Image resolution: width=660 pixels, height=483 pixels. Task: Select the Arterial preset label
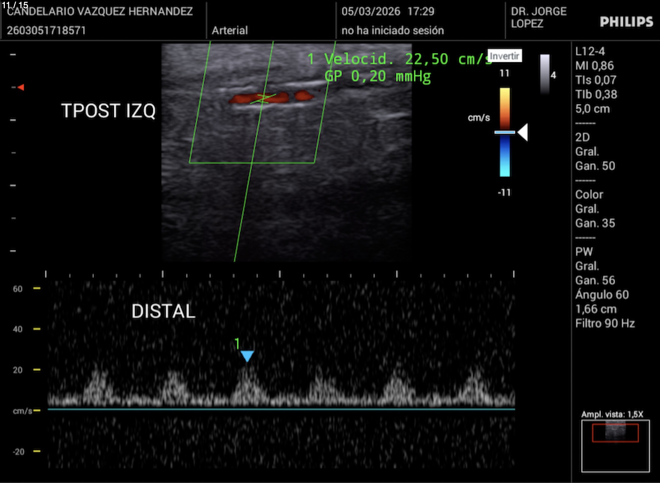click(x=229, y=30)
